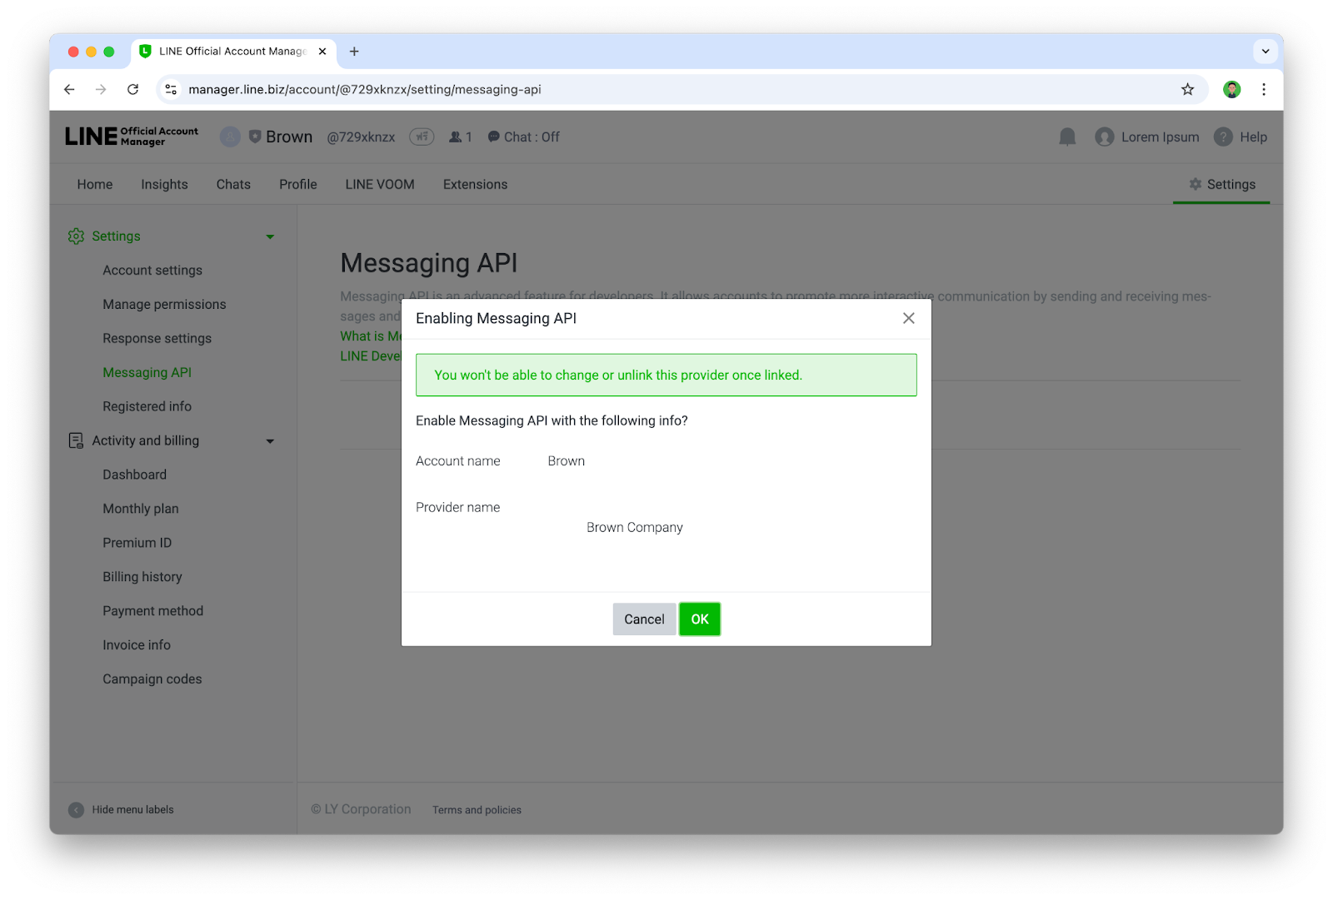Go back with the browser back arrow
1333x900 pixels.
pos(69,89)
